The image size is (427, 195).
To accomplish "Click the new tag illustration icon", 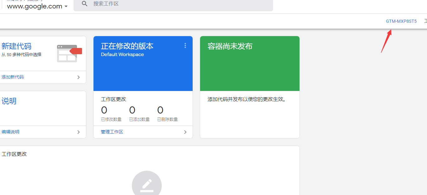I will (69, 53).
